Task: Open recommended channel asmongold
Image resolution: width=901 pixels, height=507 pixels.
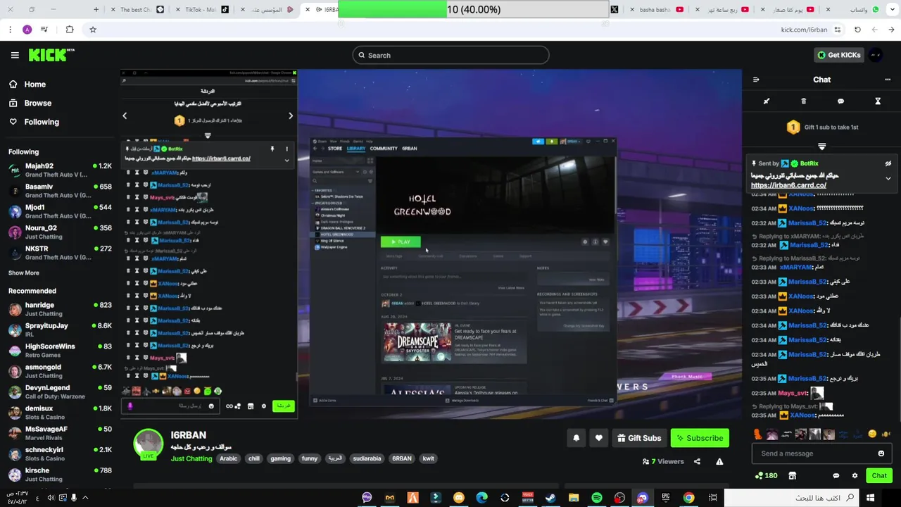Action: pyautogui.click(x=60, y=371)
